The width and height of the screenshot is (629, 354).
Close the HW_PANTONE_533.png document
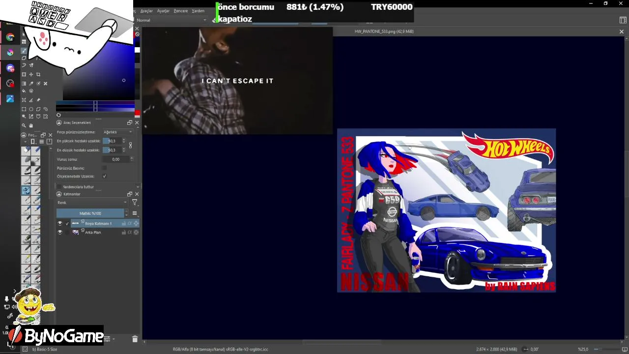point(621,31)
